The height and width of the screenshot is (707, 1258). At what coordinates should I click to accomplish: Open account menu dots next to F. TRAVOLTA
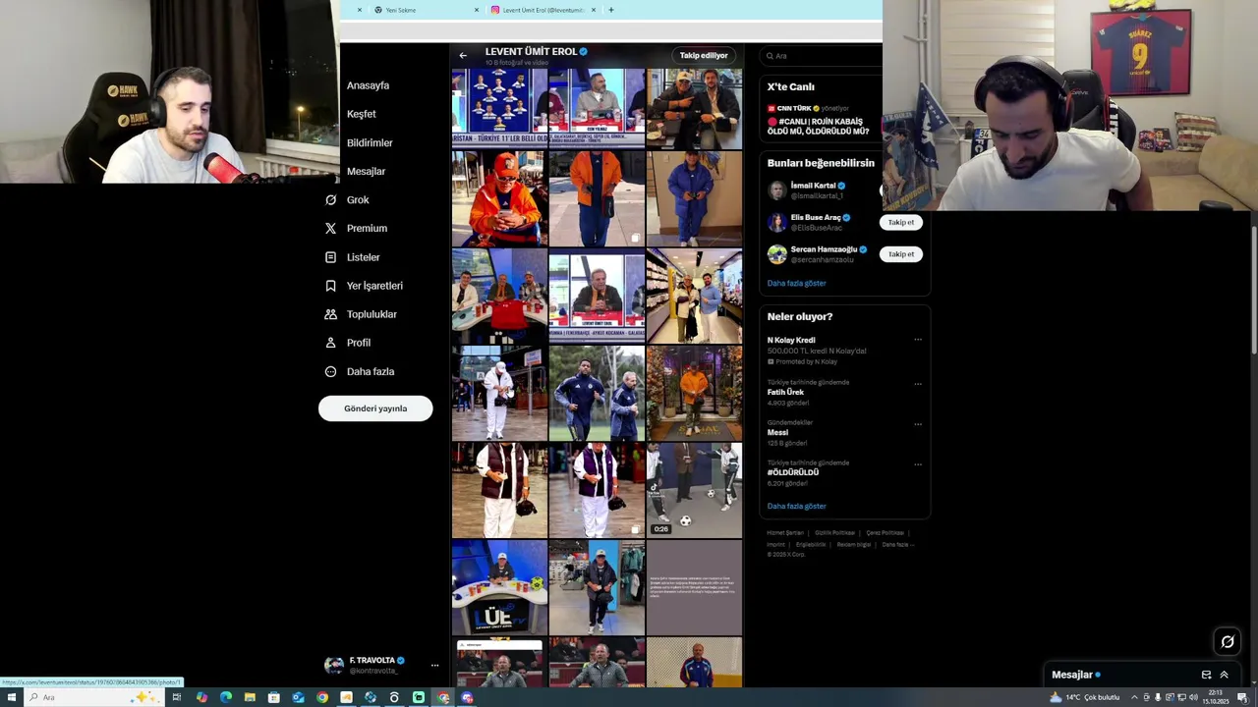pyautogui.click(x=434, y=665)
